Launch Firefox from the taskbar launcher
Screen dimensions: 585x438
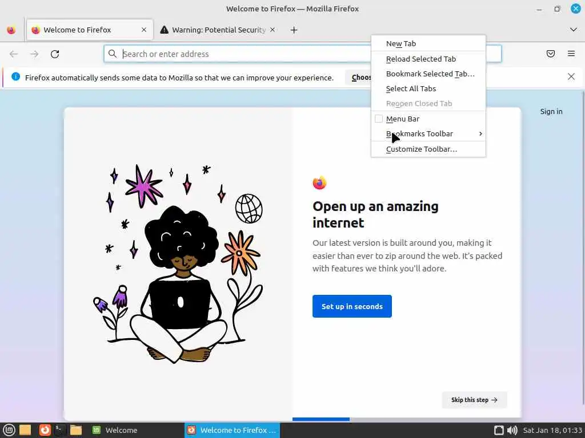45,430
